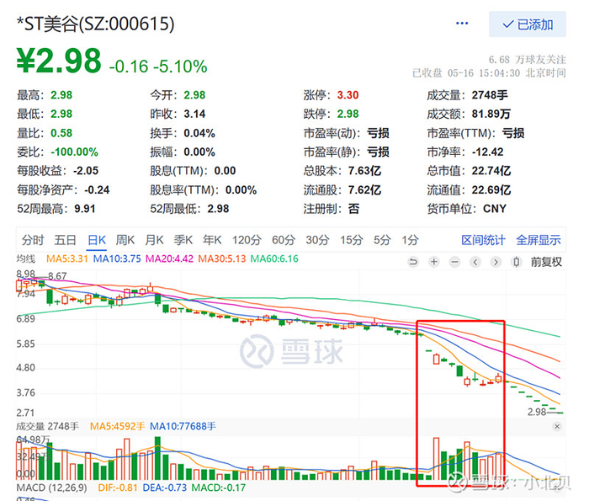Click the chart reset/undo arrow icon

click(x=414, y=262)
